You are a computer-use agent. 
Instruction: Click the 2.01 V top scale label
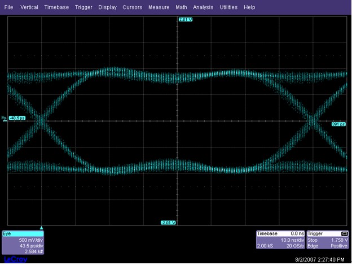click(186, 20)
